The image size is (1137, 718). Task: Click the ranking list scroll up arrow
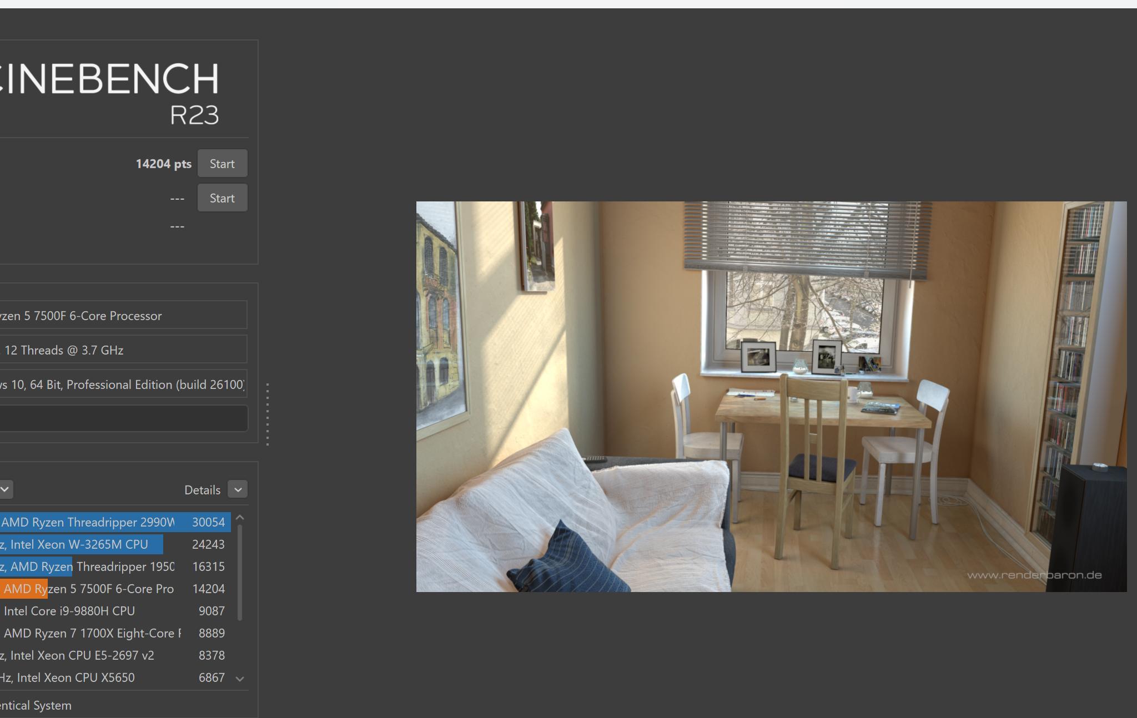click(240, 518)
